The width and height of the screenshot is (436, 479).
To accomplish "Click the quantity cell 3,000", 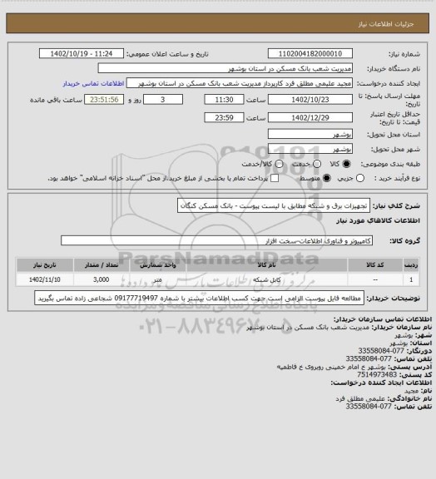I will point(102,279).
